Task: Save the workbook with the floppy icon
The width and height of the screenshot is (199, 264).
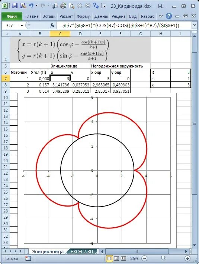Action: point(15,6)
